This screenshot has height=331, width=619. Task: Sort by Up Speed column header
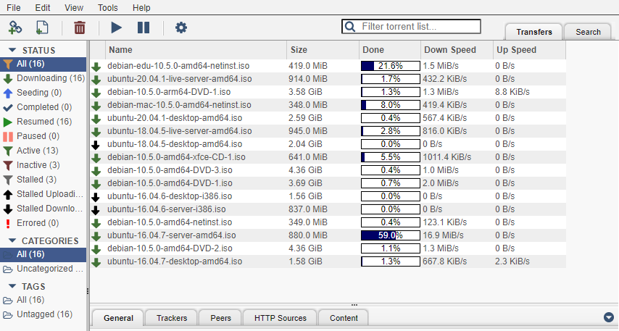click(x=529, y=50)
